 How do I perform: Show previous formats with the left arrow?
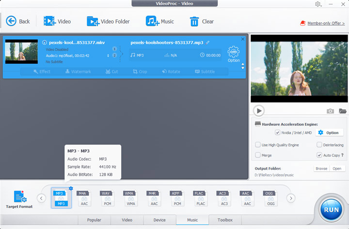tap(41, 198)
